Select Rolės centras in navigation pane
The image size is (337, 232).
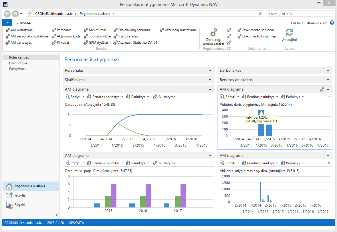pos(31,57)
